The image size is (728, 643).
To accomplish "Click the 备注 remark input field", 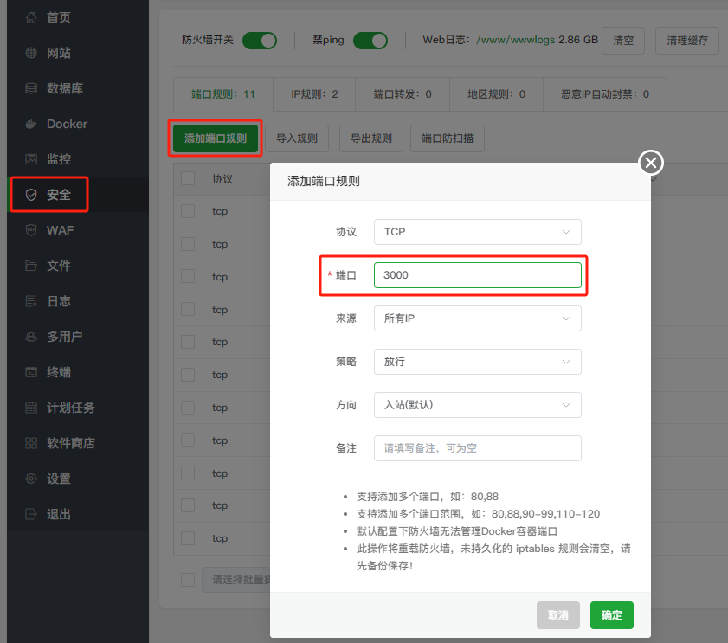I will click(477, 448).
